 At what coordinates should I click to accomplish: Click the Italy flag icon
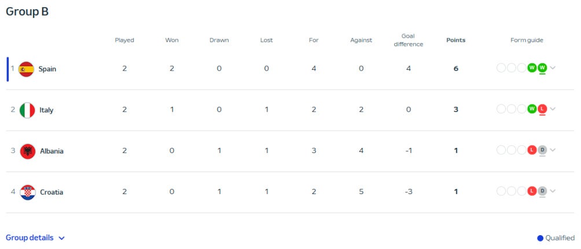point(27,110)
